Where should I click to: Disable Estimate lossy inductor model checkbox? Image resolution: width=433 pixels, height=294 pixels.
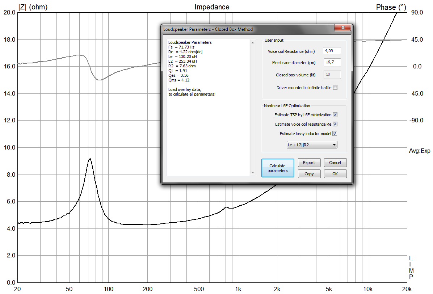click(335, 133)
